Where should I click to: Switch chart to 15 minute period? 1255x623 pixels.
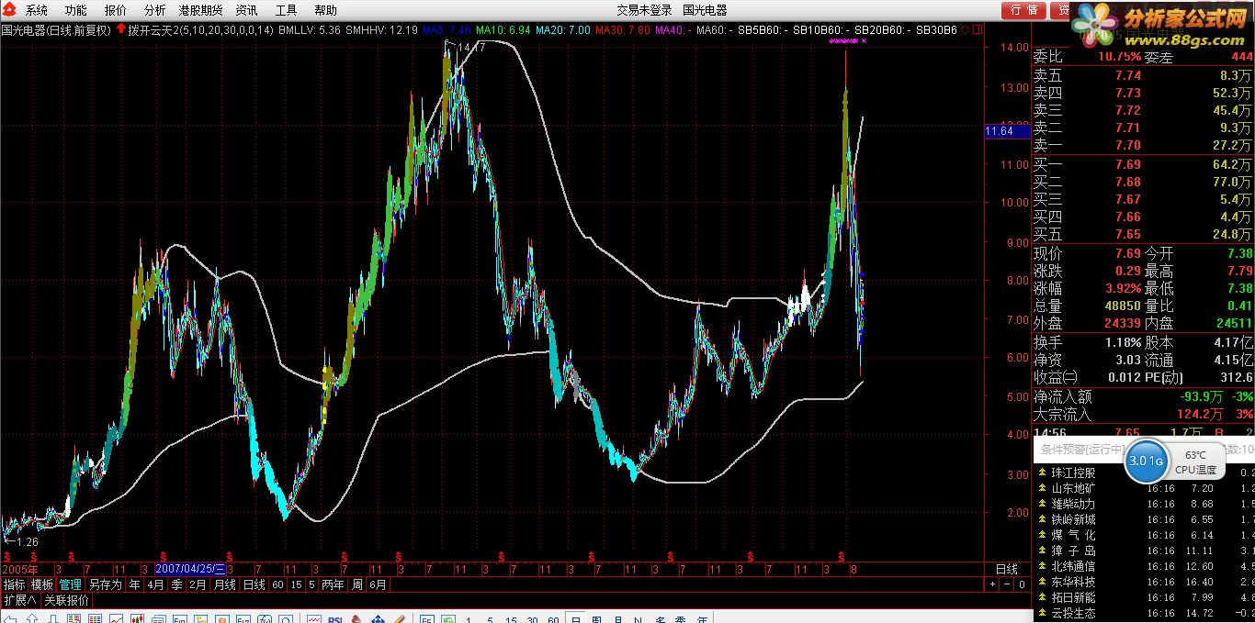coord(297,584)
